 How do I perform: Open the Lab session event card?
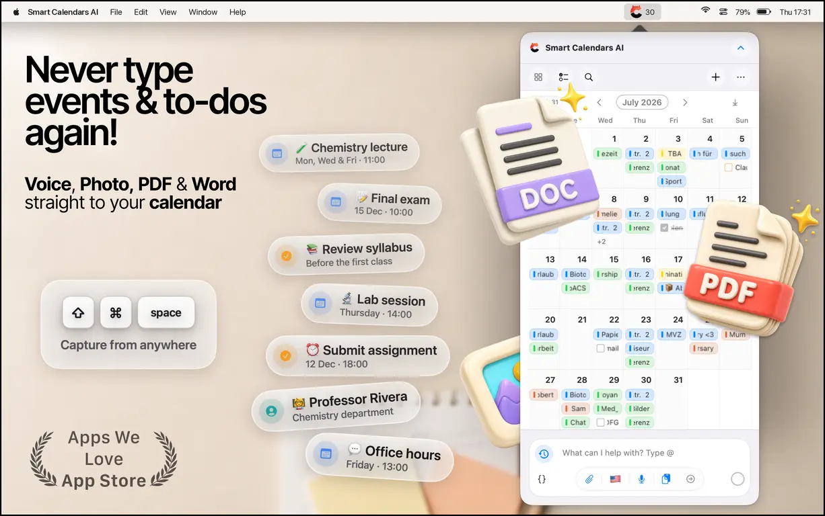point(369,306)
